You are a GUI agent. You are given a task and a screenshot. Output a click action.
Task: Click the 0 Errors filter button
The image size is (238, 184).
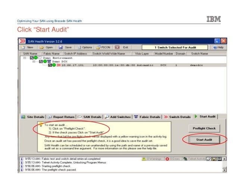tap(173, 159)
